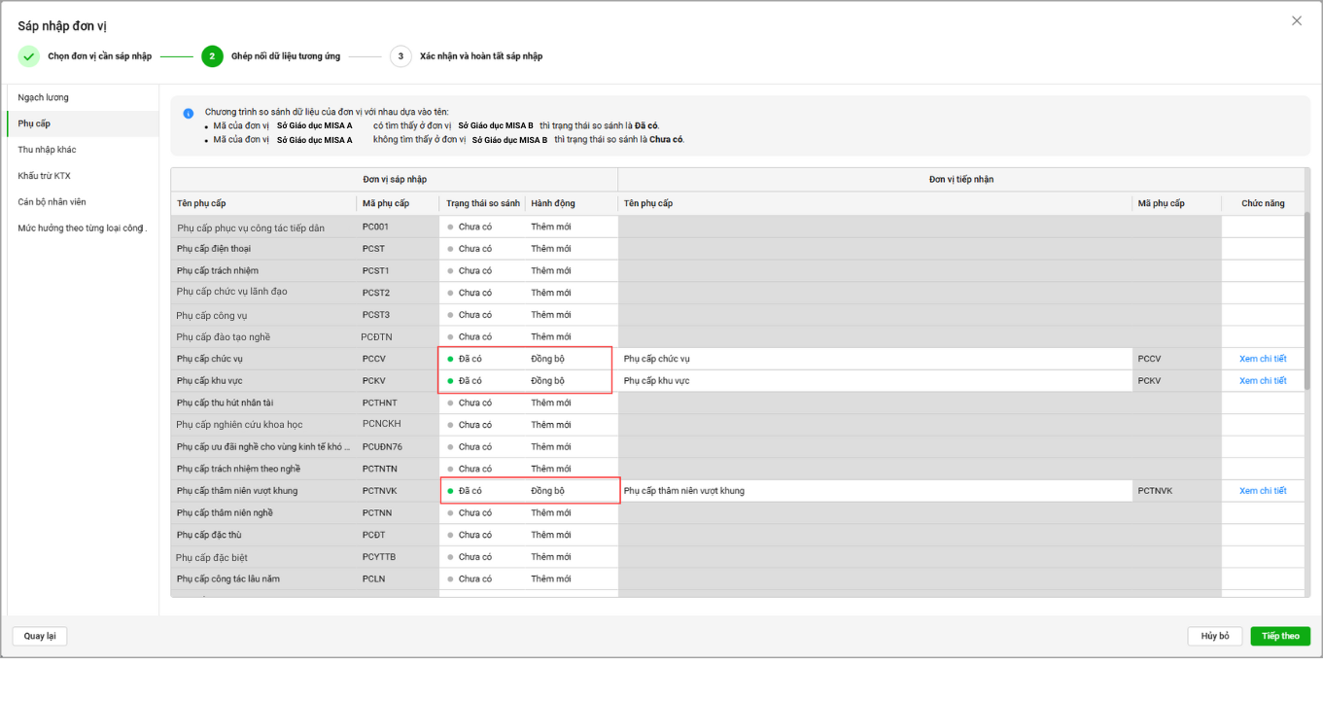Click the table's vertical scrollbar
Image resolution: width=1323 pixels, height=701 pixels.
[1307, 301]
